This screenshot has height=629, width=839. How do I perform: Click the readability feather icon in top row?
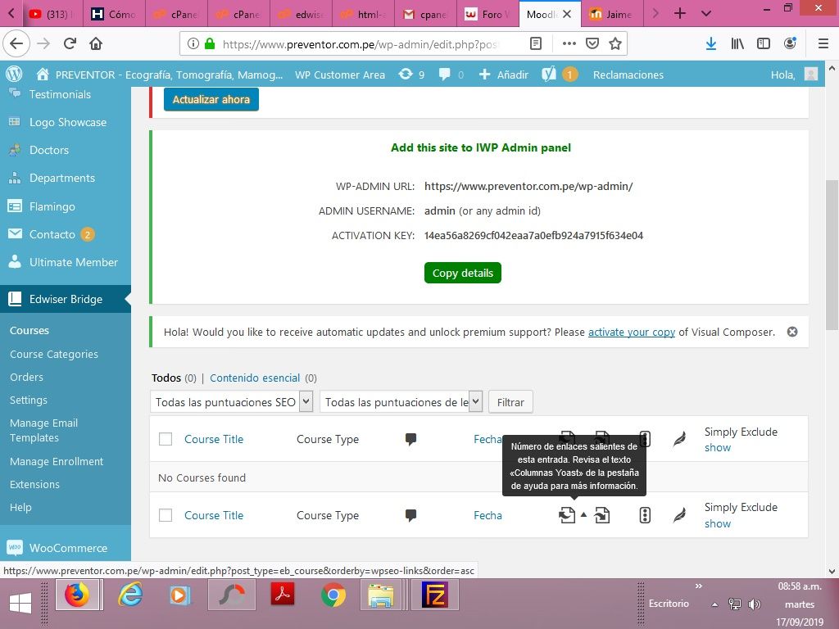point(679,439)
